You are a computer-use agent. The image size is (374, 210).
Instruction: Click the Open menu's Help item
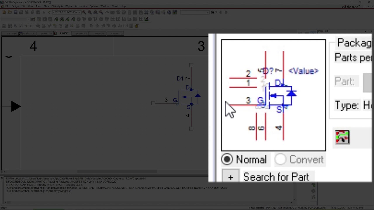point(123,6)
